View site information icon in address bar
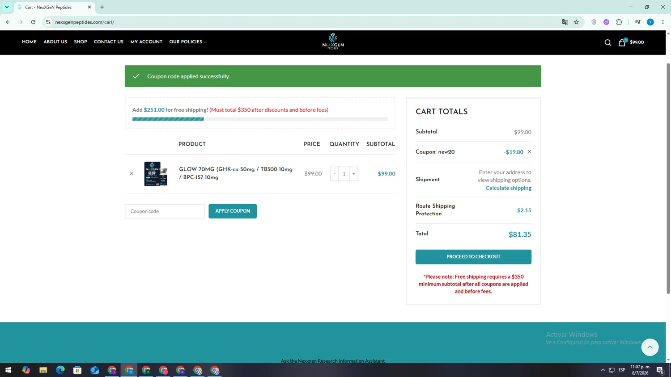 pos(48,22)
